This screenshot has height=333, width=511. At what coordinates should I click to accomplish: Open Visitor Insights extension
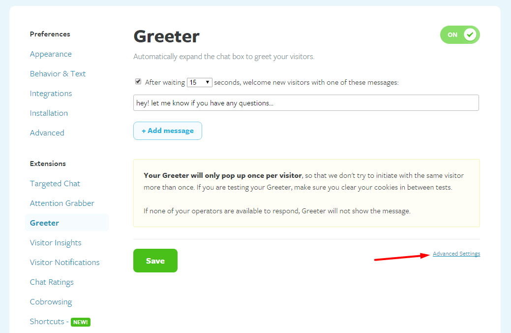(56, 243)
